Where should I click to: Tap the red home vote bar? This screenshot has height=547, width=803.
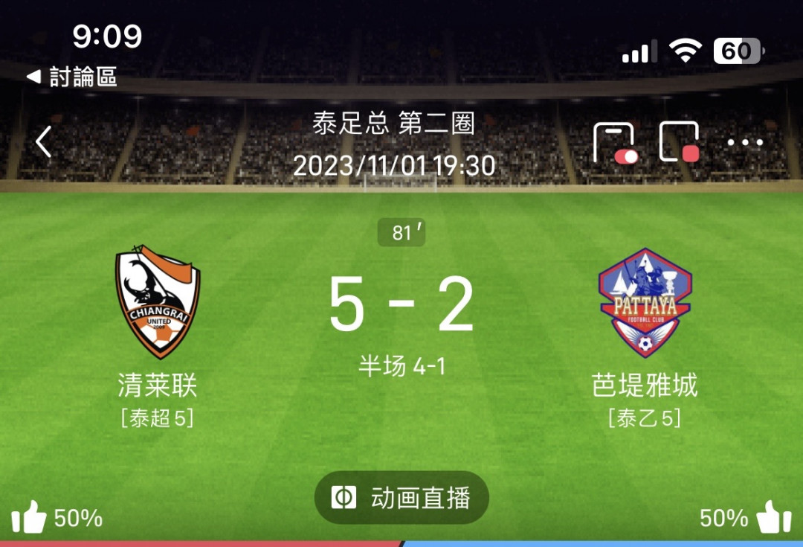(201, 544)
